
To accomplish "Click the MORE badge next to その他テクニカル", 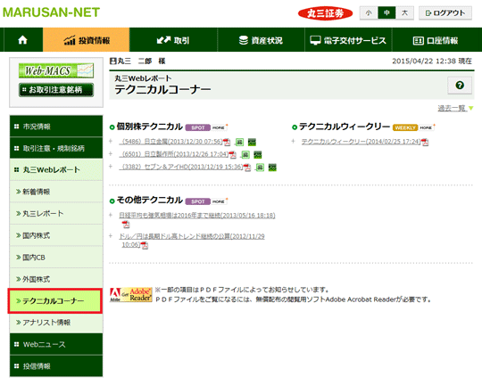I will (220, 201).
